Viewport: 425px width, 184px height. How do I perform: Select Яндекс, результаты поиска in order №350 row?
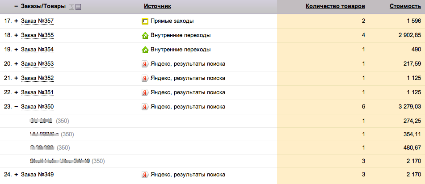(188, 107)
